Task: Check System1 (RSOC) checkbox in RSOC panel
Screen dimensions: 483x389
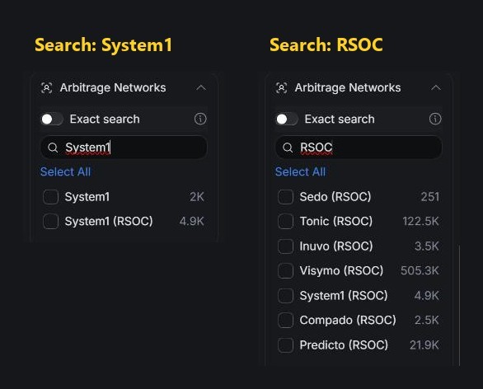Action: coord(285,296)
